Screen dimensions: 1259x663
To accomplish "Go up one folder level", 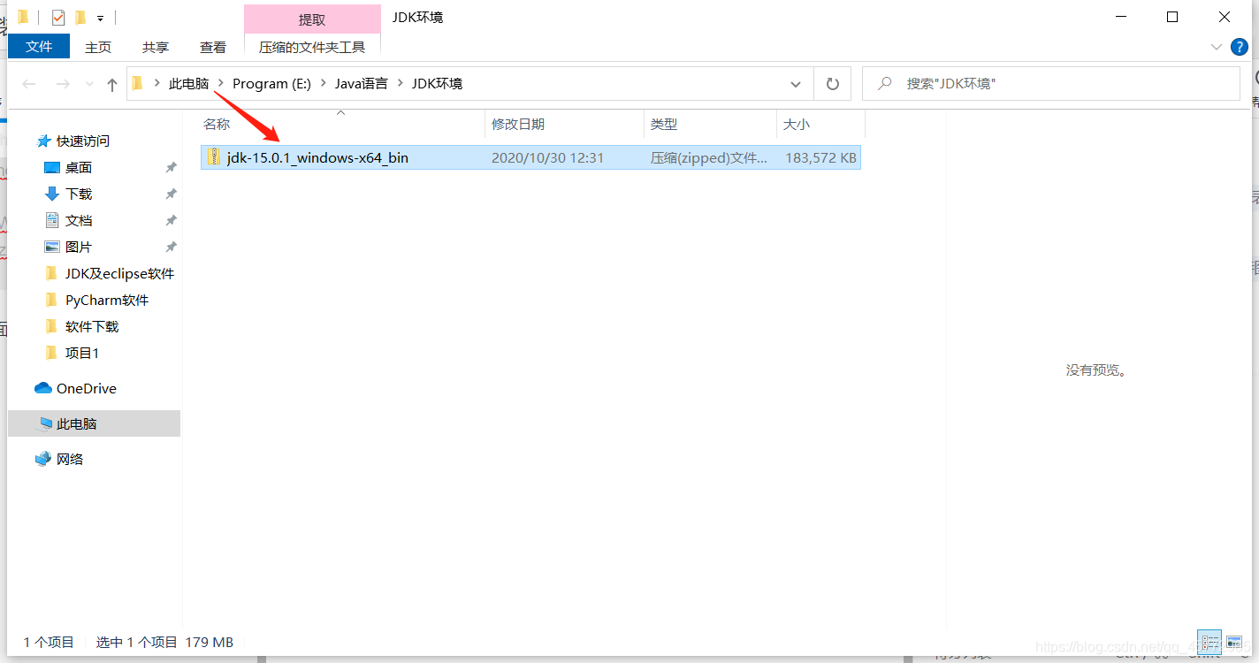I will (111, 84).
